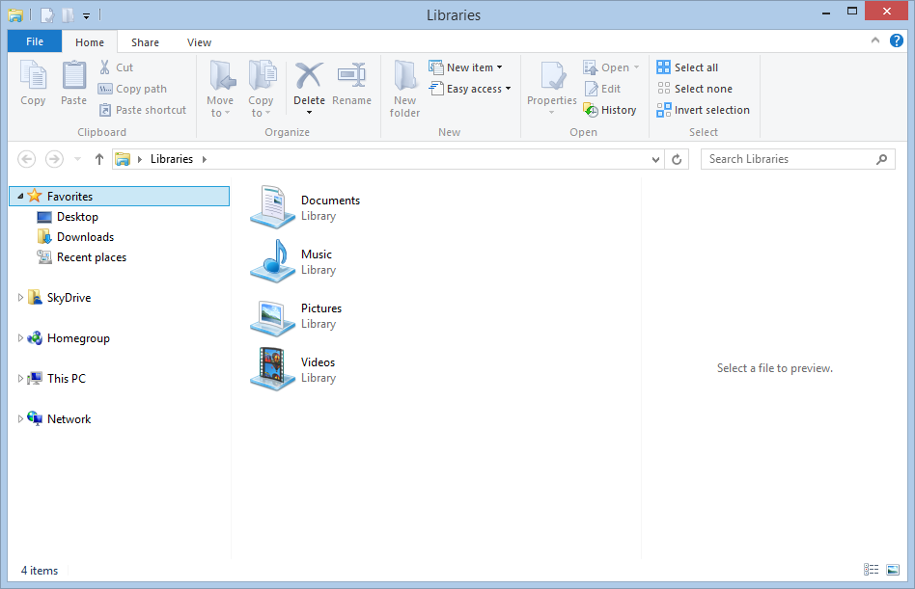Expand the Network tree node
Image resolution: width=915 pixels, height=589 pixels.
tap(20, 419)
